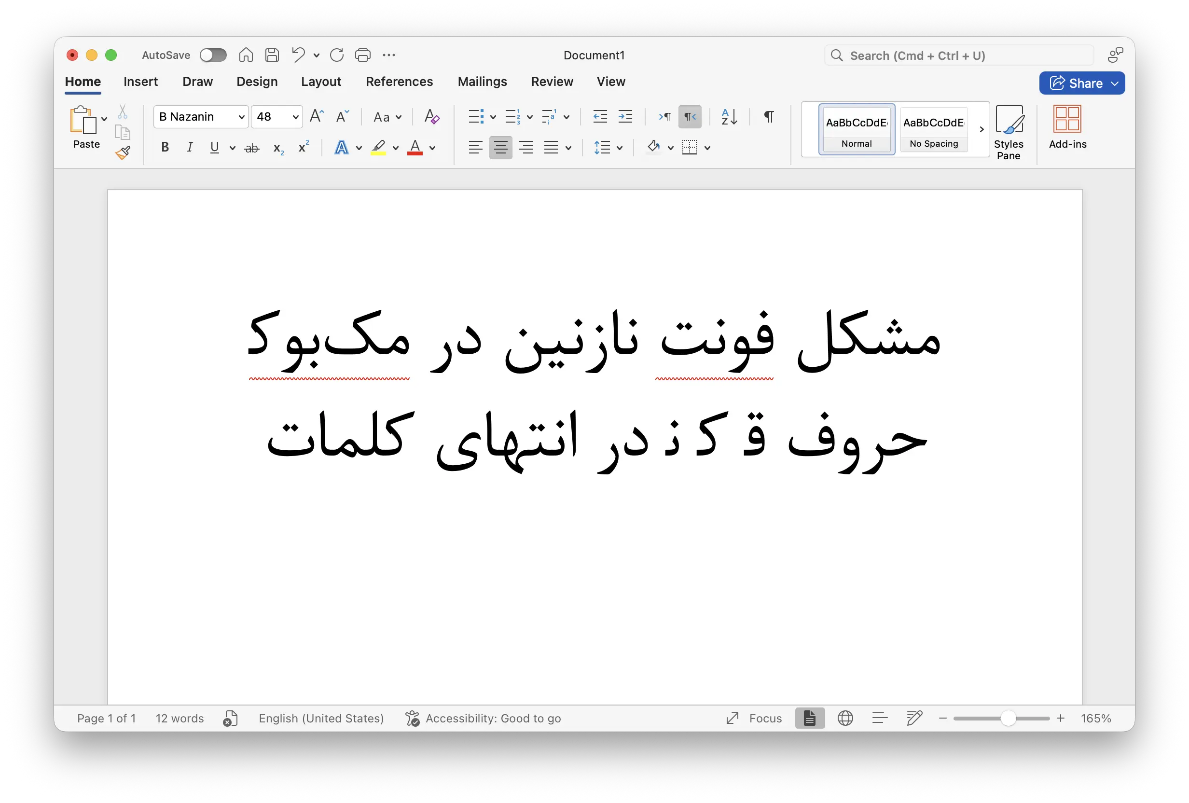Apply subscript to text

click(277, 149)
